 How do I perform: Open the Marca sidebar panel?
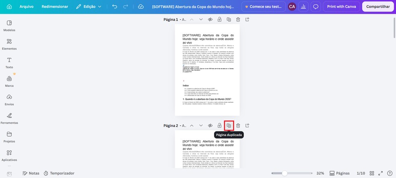pos(9,82)
